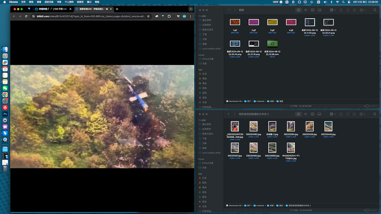Open Get Info icon in 截图 Finder window
The width and height of the screenshot is (381, 214).
(x=354, y=10)
